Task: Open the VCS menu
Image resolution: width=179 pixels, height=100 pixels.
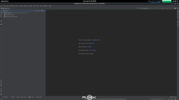Action: (x=41, y=6)
